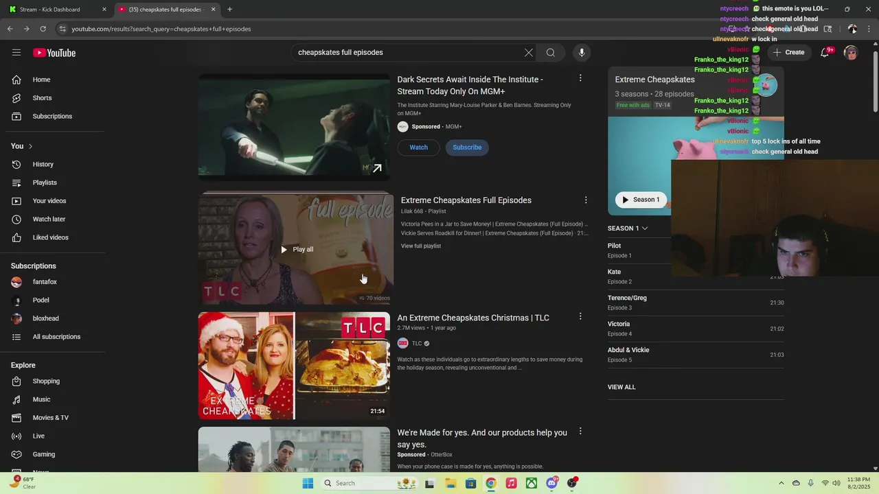Viewport: 879px width, 494px height.
Task: Play Season 1 of Extreme Cheapskates
Action: (x=640, y=200)
